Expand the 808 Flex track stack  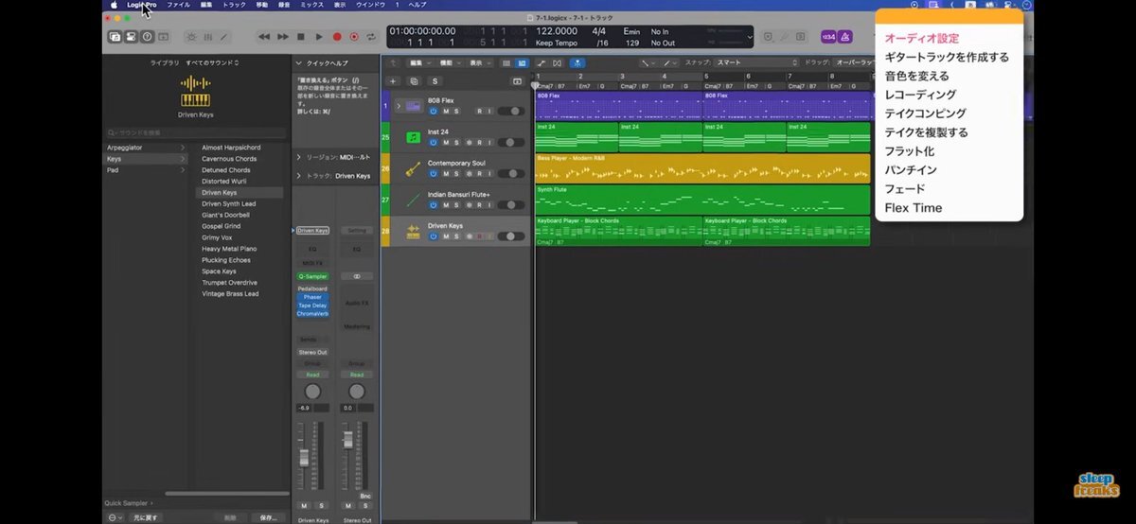pyautogui.click(x=399, y=106)
